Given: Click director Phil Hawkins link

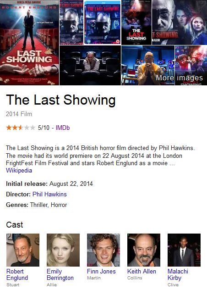Looking at the screenshot, I should (x=49, y=194).
